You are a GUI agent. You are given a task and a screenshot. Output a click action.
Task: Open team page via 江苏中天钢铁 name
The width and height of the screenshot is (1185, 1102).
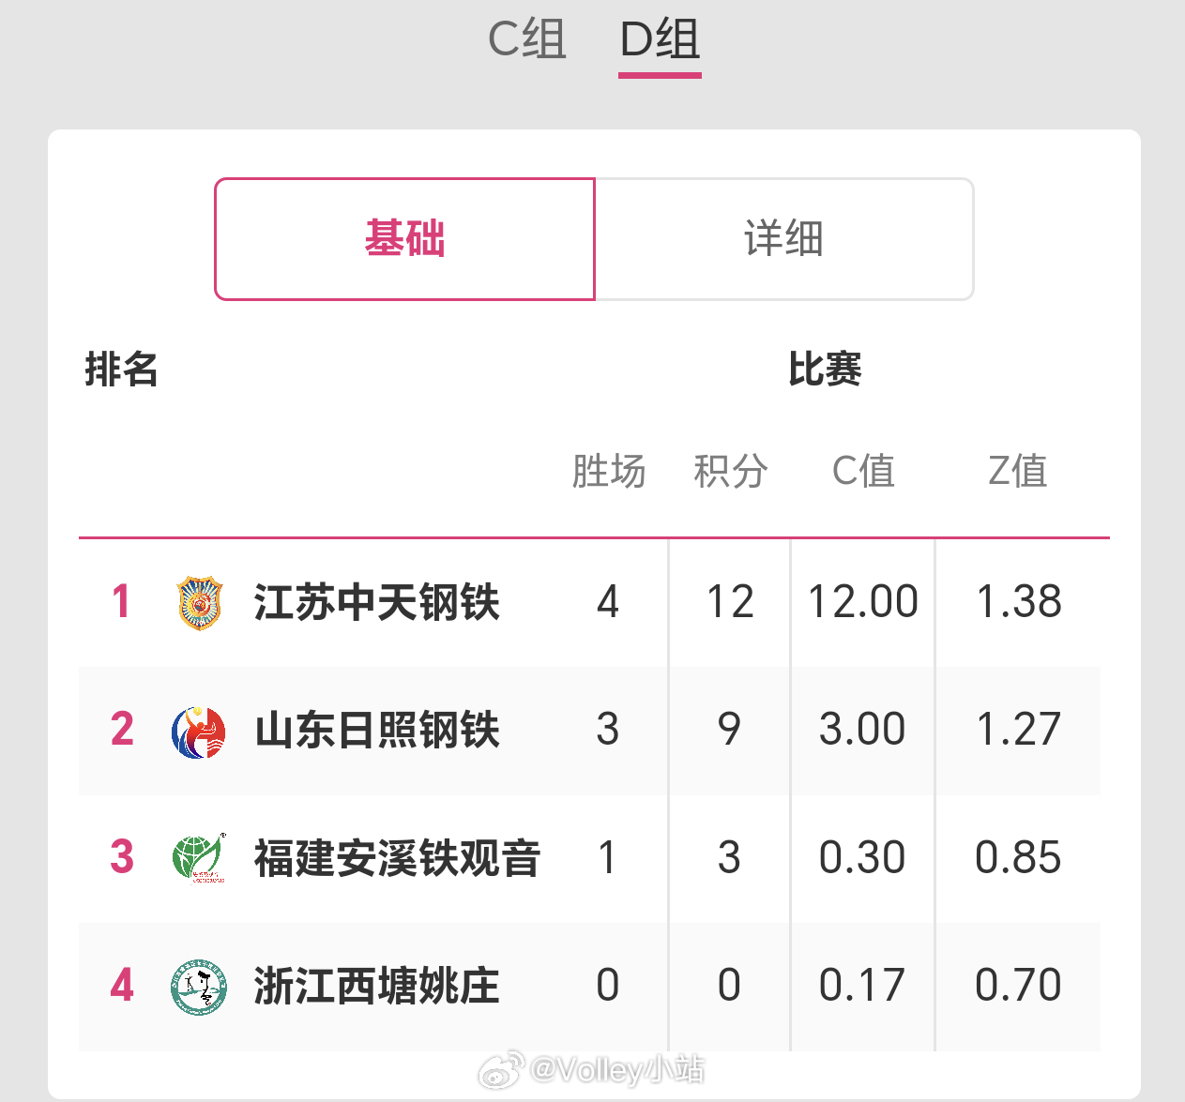375,603
